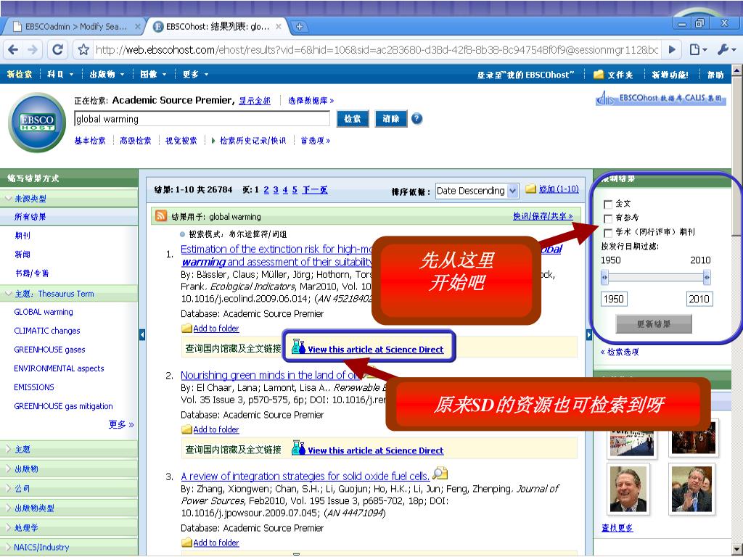Click 新检索 in top menu
743x557 pixels.
tap(20, 75)
